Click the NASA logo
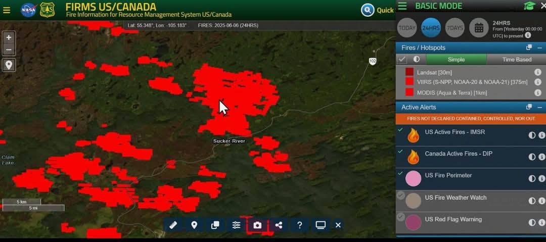 28,10
